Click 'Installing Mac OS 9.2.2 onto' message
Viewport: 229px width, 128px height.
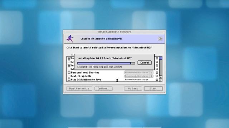pos(104,58)
